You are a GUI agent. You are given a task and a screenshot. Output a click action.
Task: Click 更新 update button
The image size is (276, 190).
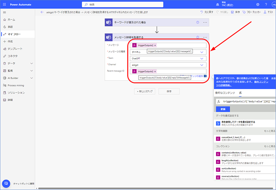[x=223, y=109]
